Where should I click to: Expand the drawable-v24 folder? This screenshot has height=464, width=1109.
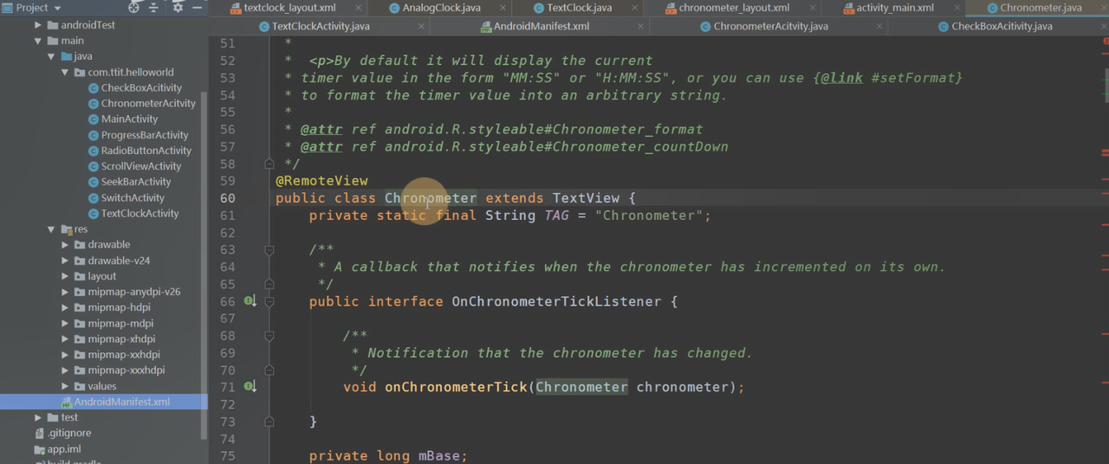(65, 261)
